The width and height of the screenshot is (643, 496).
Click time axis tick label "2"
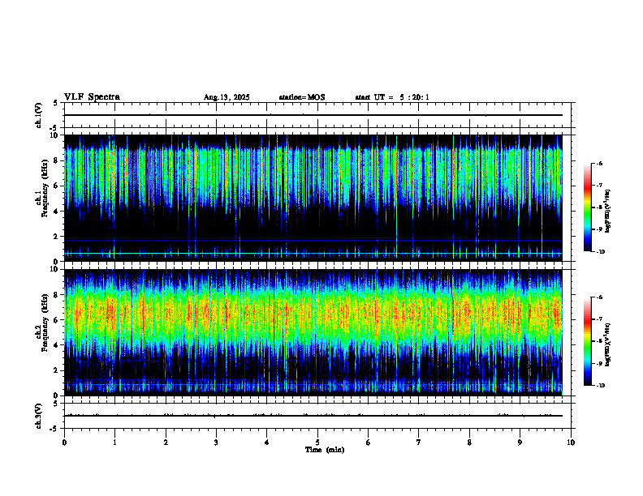point(166,443)
